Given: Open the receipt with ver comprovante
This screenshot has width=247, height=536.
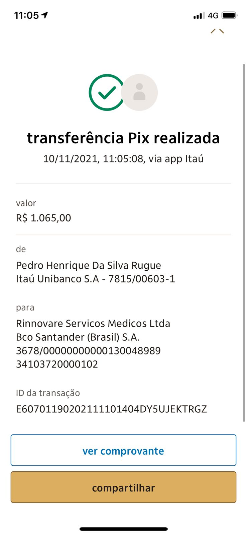Looking at the screenshot, I should point(123,450).
